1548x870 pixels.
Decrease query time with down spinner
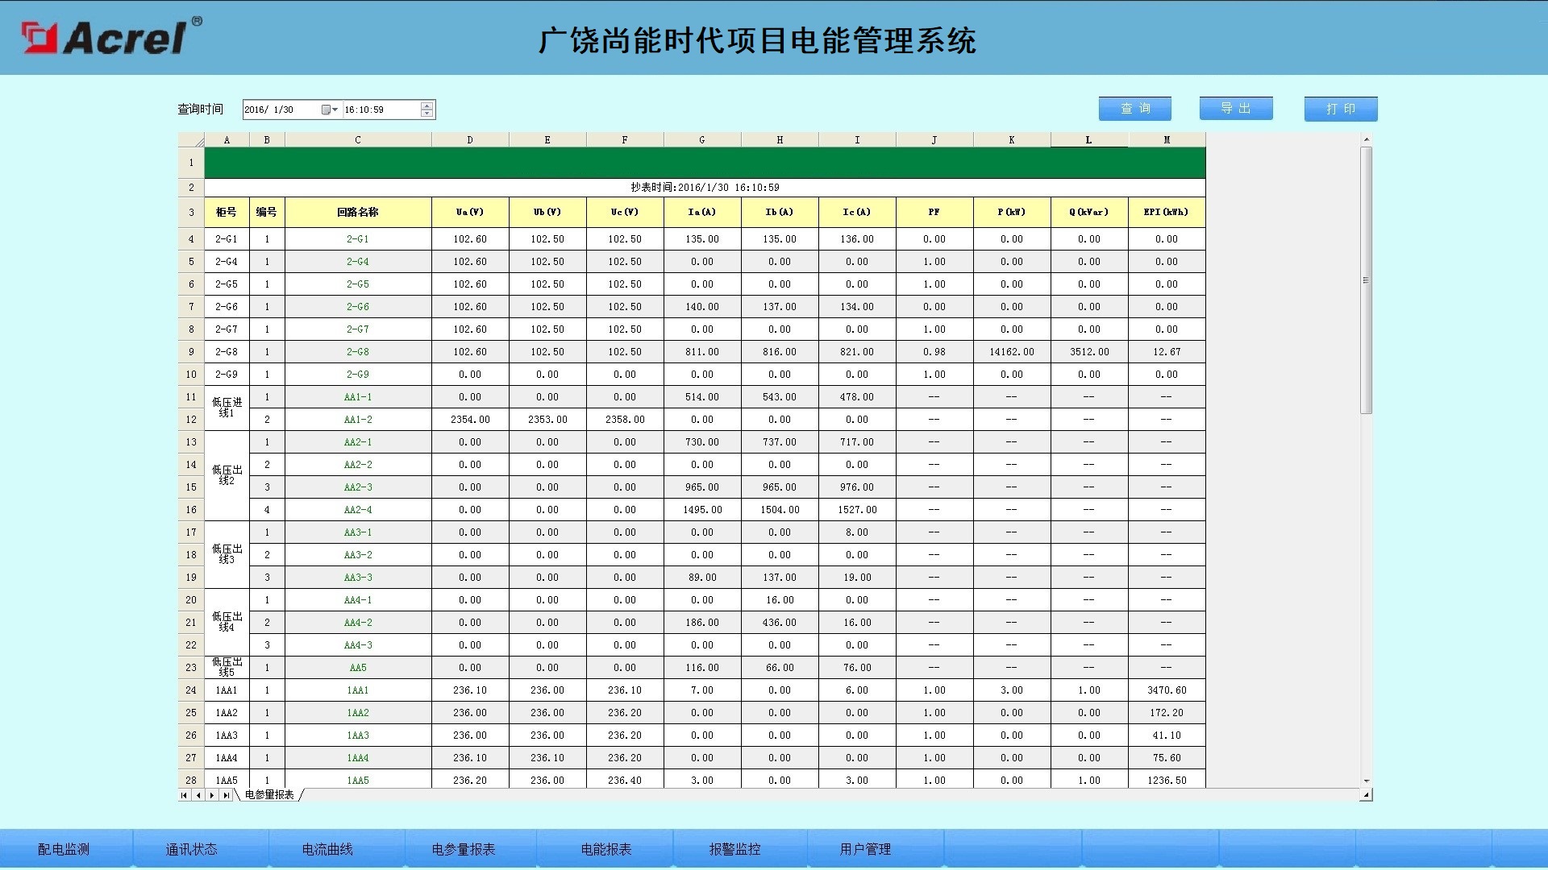pyautogui.click(x=427, y=114)
